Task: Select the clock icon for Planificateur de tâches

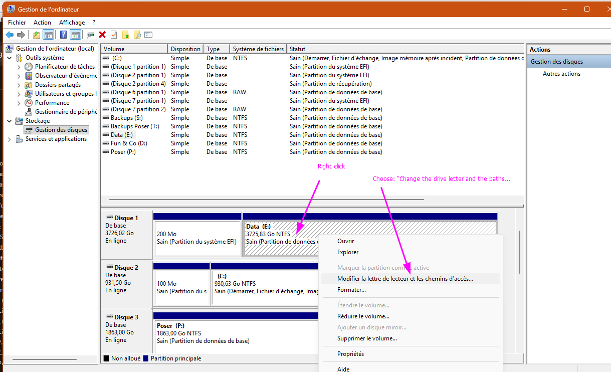Action: (x=29, y=67)
